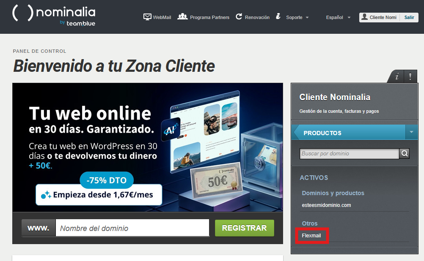Open the esteesmidominio.com domain entry
This screenshot has width=424, height=261.
click(x=326, y=205)
